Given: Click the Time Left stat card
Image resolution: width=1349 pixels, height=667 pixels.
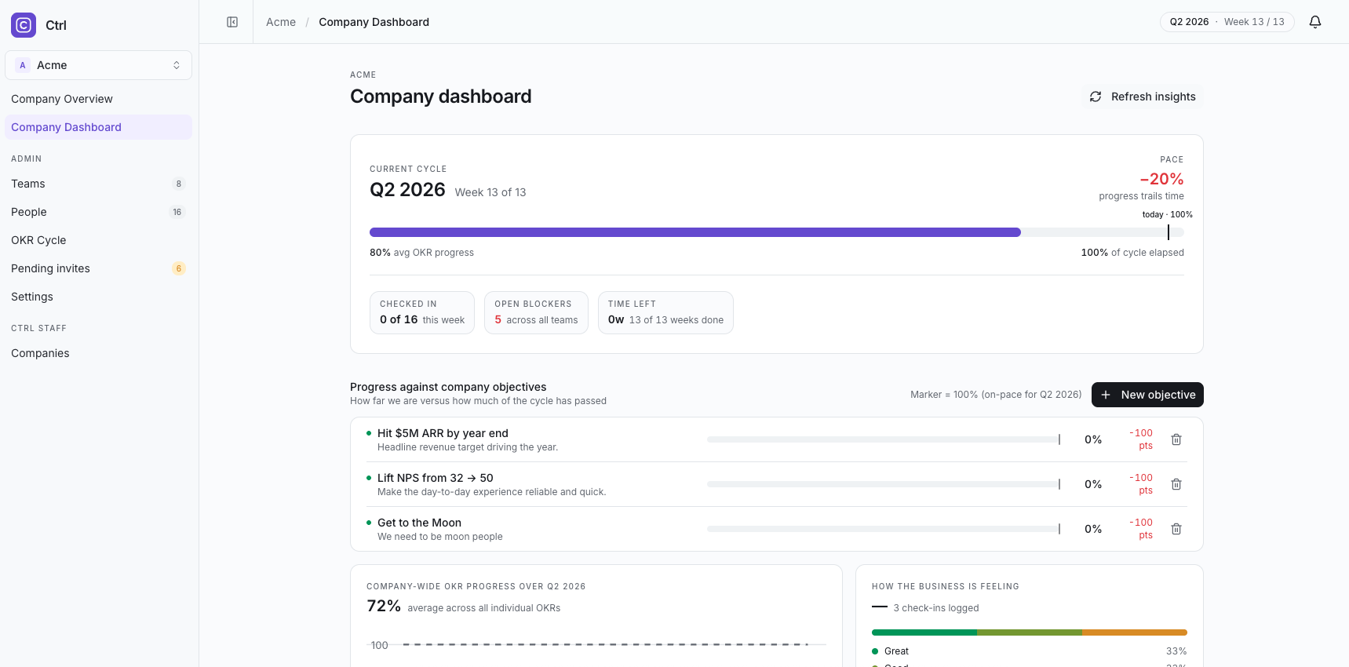Looking at the screenshot, I should pos(665,312).
